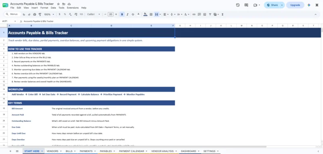
Task: Open the Insert menu
Action: (x=35, y=8)
